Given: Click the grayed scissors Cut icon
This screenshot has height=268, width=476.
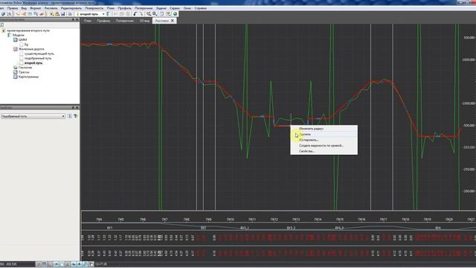Looking at the screenshot, I should (x=116, y=14).
